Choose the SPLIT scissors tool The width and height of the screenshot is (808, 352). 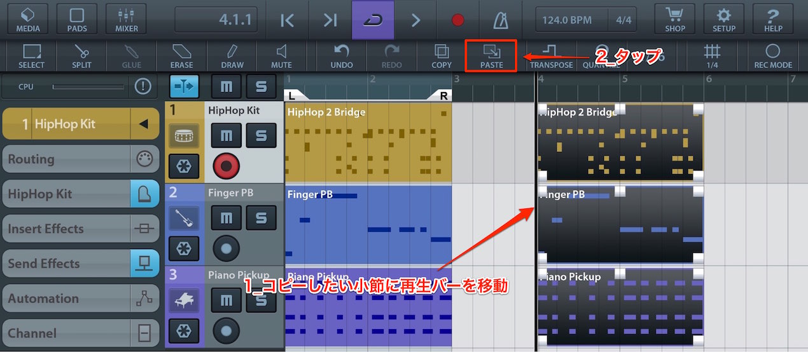coord(81,56)
